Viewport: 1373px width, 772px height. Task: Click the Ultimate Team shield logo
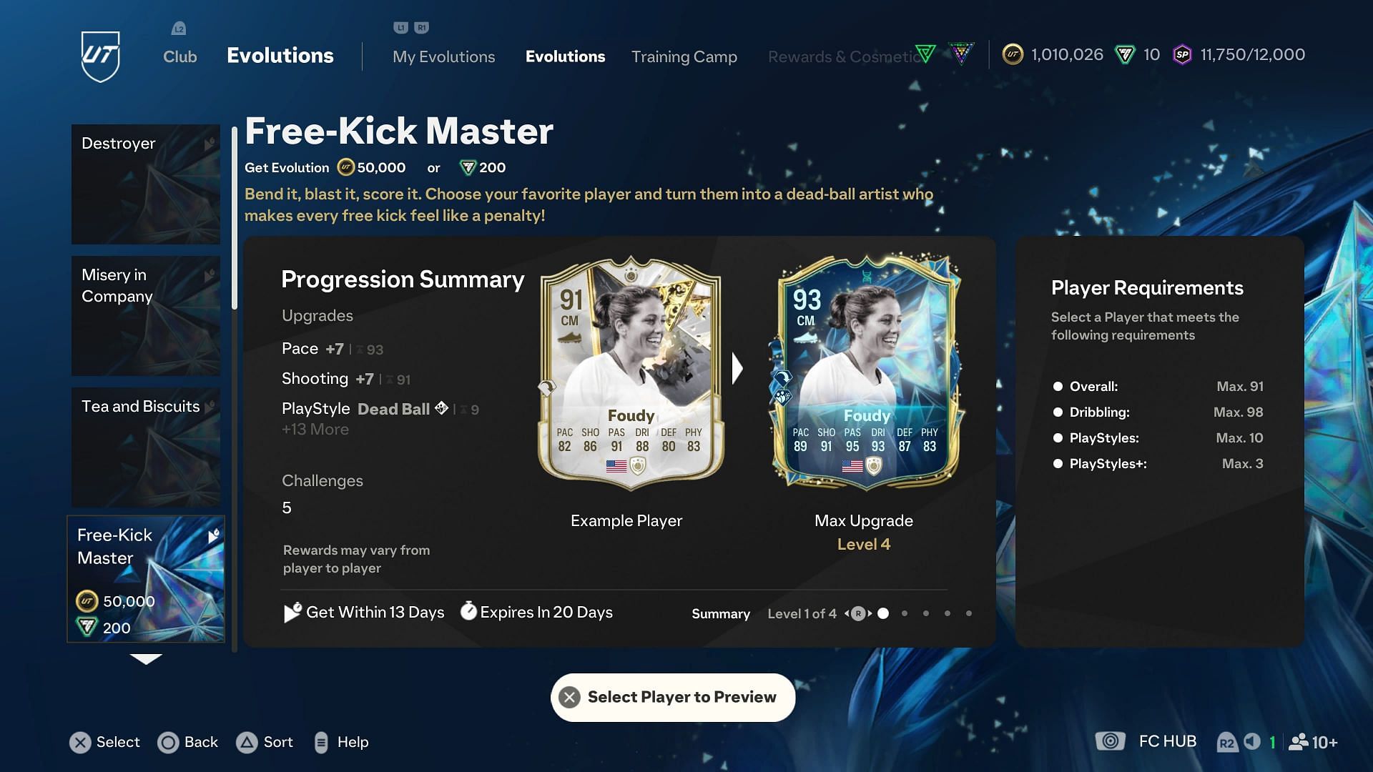(x=100, y=56)
